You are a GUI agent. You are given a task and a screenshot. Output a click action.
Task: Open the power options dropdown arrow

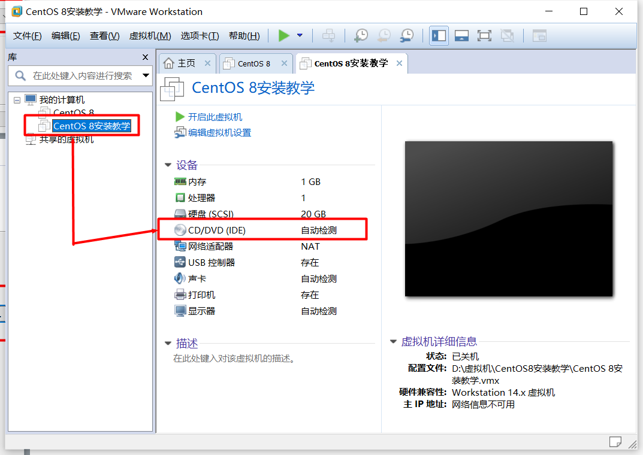[x=300, y=36]
